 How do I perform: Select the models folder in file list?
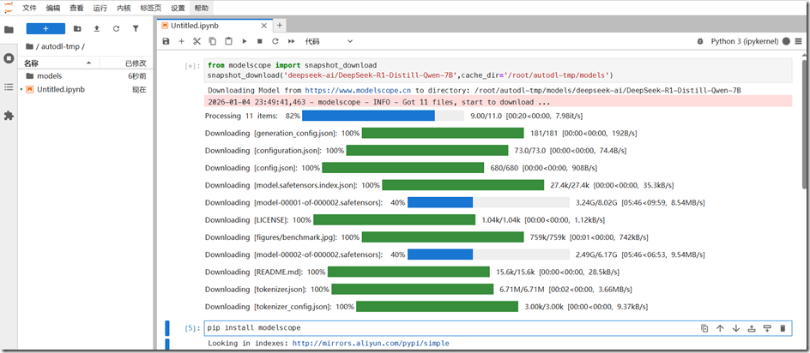(x=85, y=76)
